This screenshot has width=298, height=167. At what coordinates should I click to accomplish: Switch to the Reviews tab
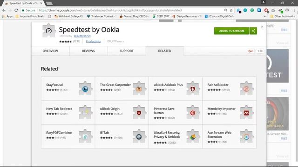(88, 51)
